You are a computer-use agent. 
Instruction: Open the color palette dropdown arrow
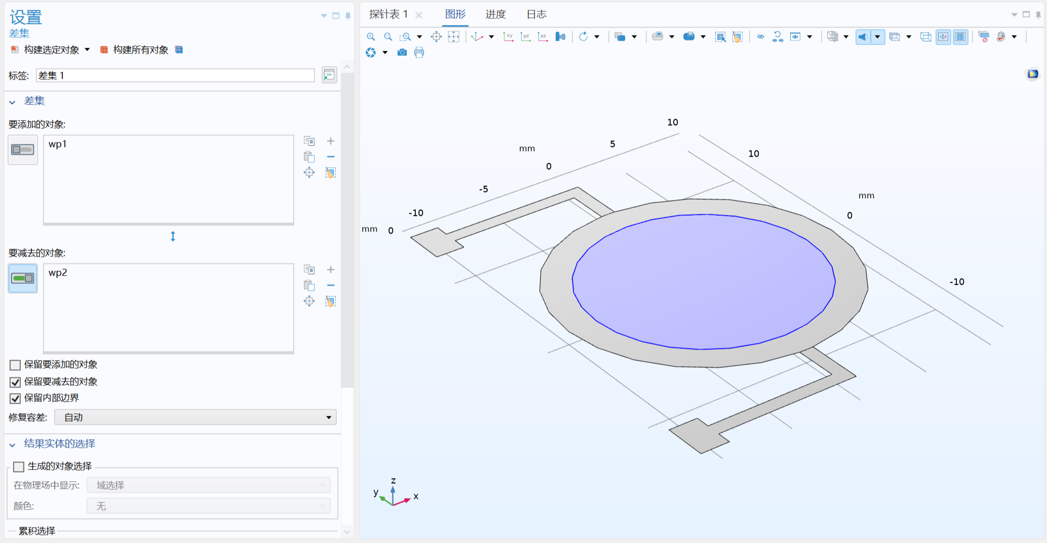1014,36
